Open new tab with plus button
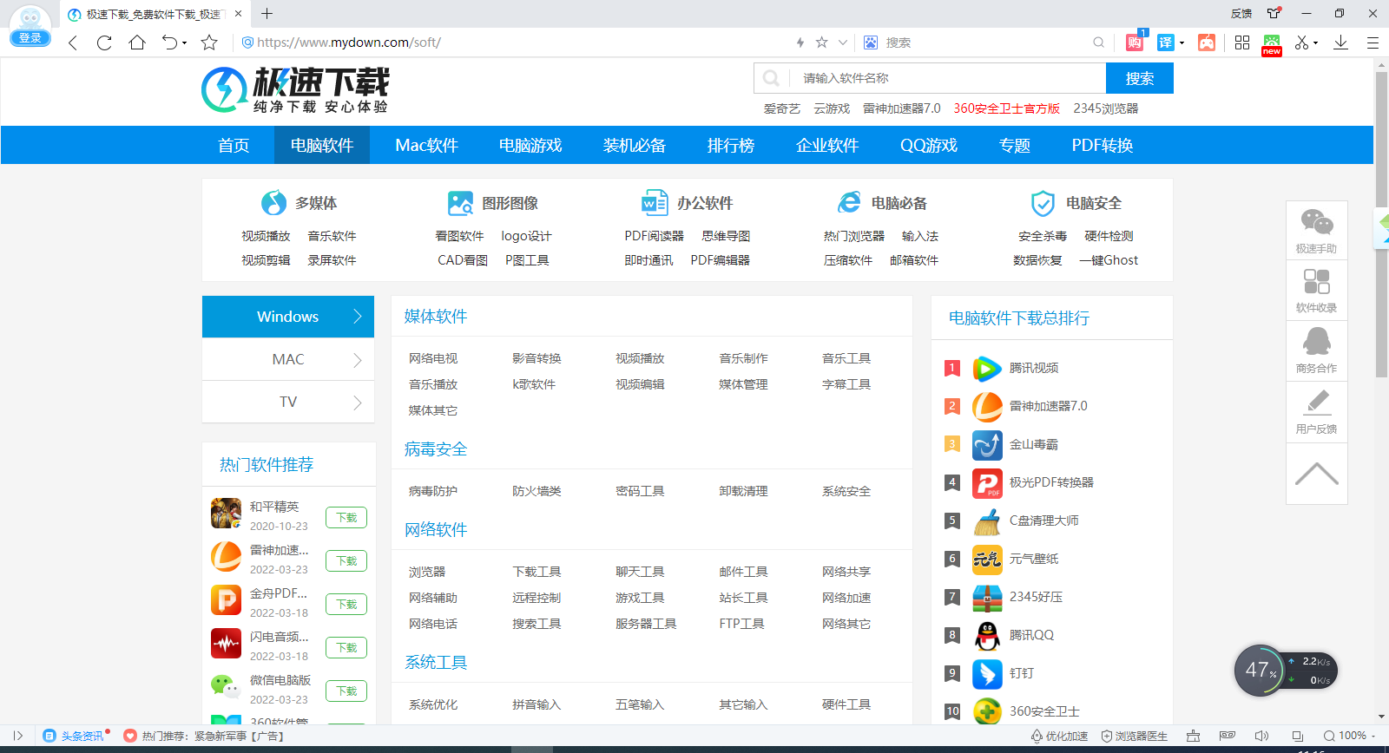The image size is (1389, 753). click(x=267, y=14)
